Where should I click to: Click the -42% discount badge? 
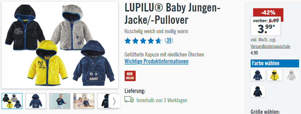pyautogui.click(x=268, y=13)
